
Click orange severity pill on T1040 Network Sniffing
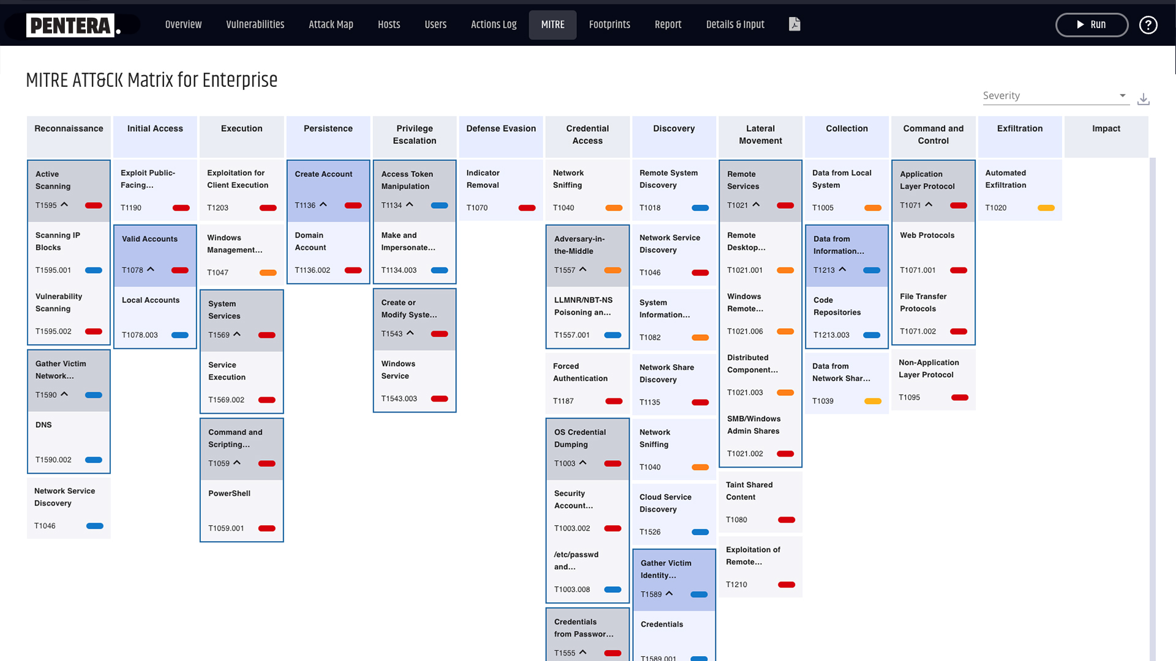pos(613,208)
